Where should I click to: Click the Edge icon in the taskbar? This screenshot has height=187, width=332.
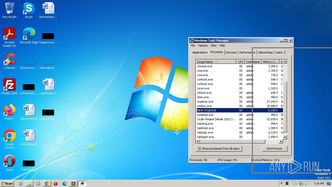[65, 184]
